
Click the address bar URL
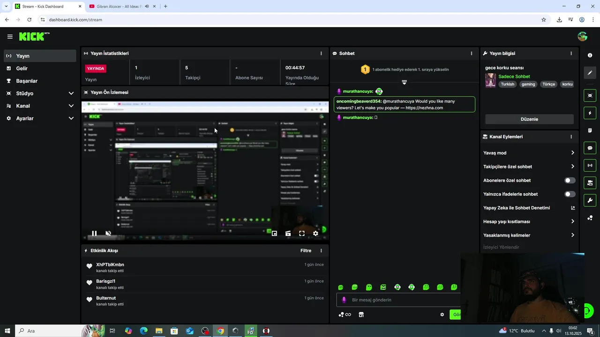(75, 20)
